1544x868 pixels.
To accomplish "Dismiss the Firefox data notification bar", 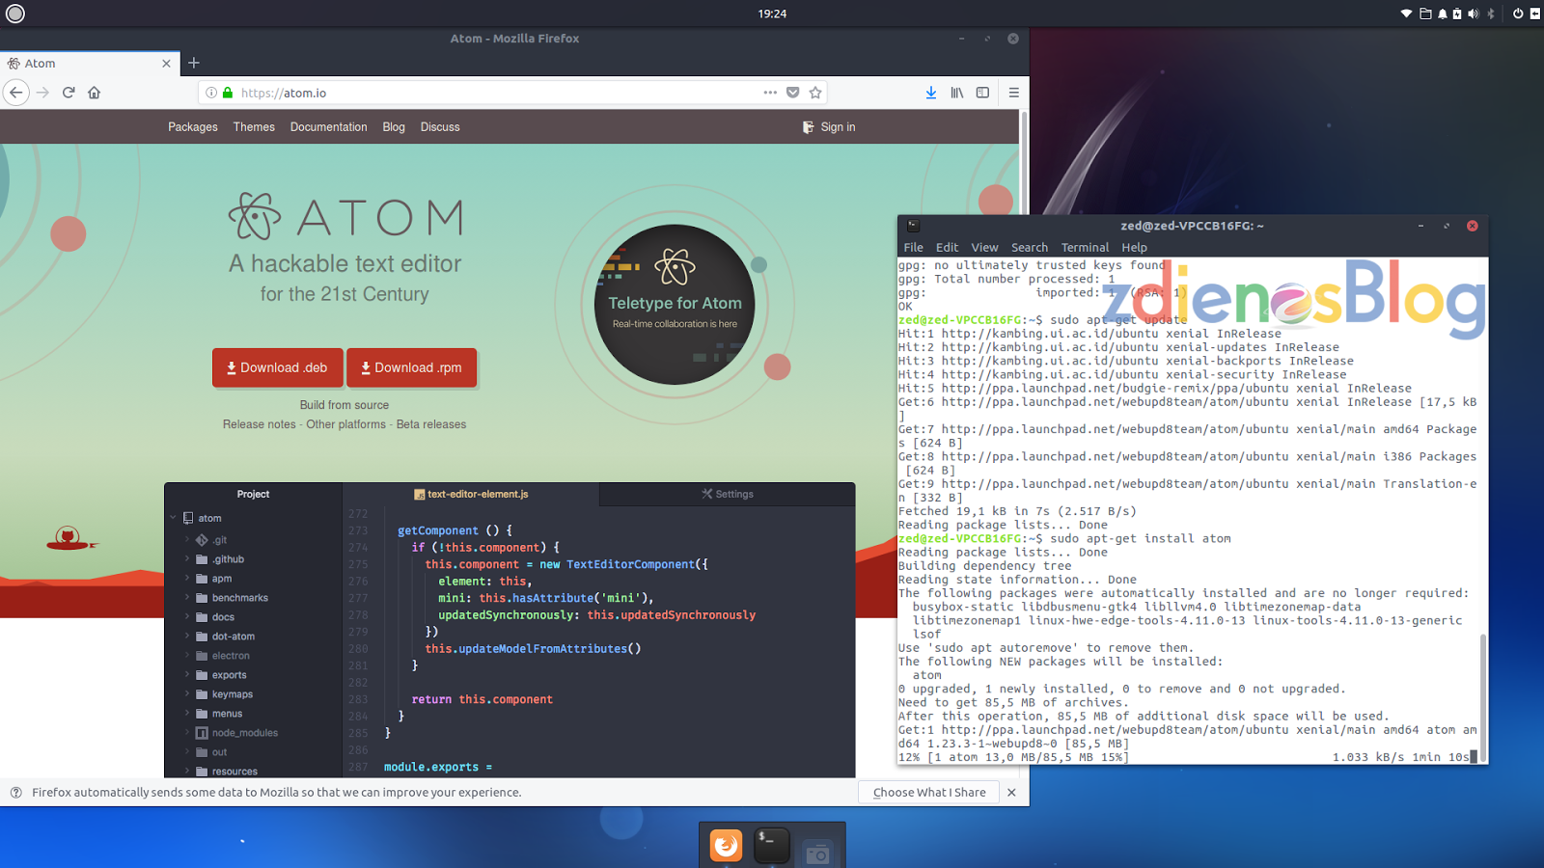I will [x=1011, y=793].
